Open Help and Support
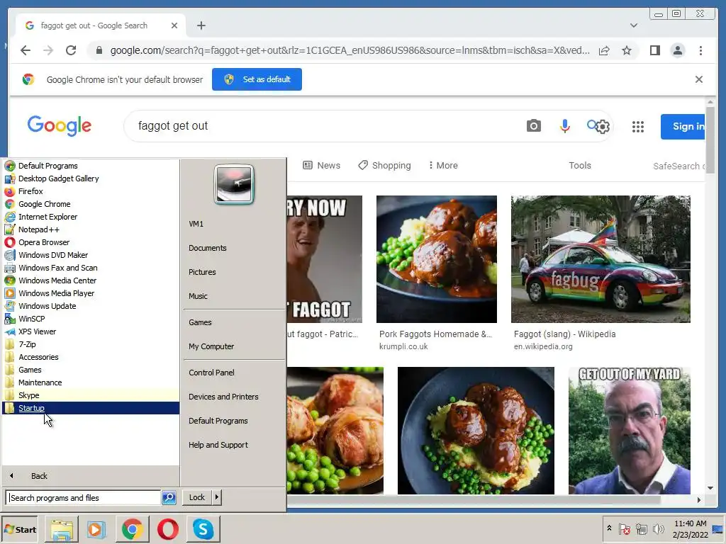The image size is (726, 544). tap(218, 445)
